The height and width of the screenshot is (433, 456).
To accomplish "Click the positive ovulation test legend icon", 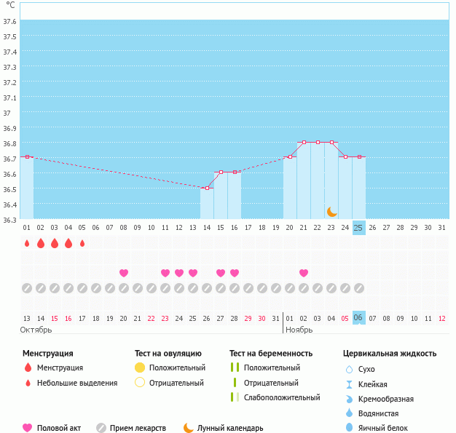I will click(x=140, y=368).
